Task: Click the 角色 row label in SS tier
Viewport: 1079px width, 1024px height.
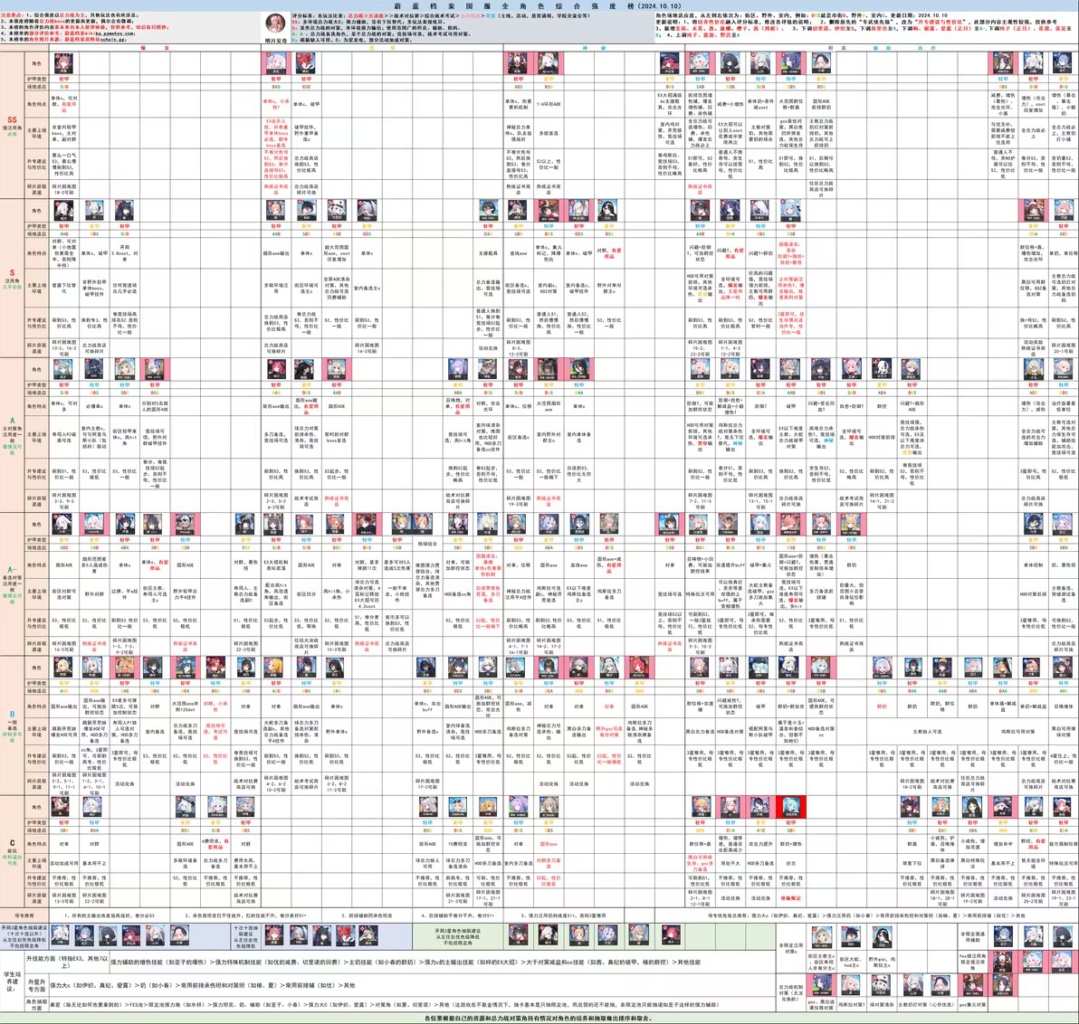Action: (36, 64)
